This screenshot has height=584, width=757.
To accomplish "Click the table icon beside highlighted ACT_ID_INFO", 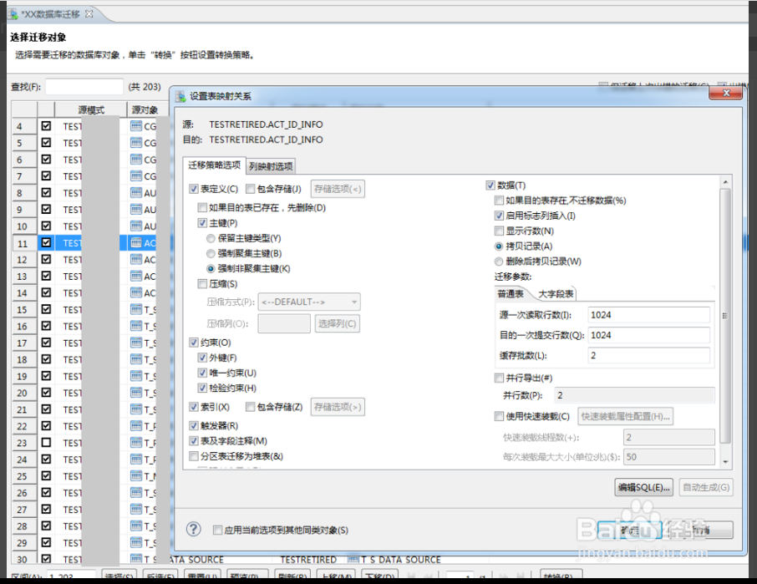I will tap(137, 241).
